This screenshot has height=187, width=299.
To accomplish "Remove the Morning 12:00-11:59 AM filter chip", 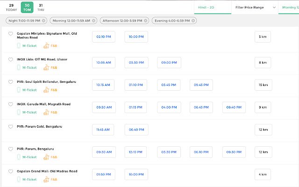I will 93,21.
